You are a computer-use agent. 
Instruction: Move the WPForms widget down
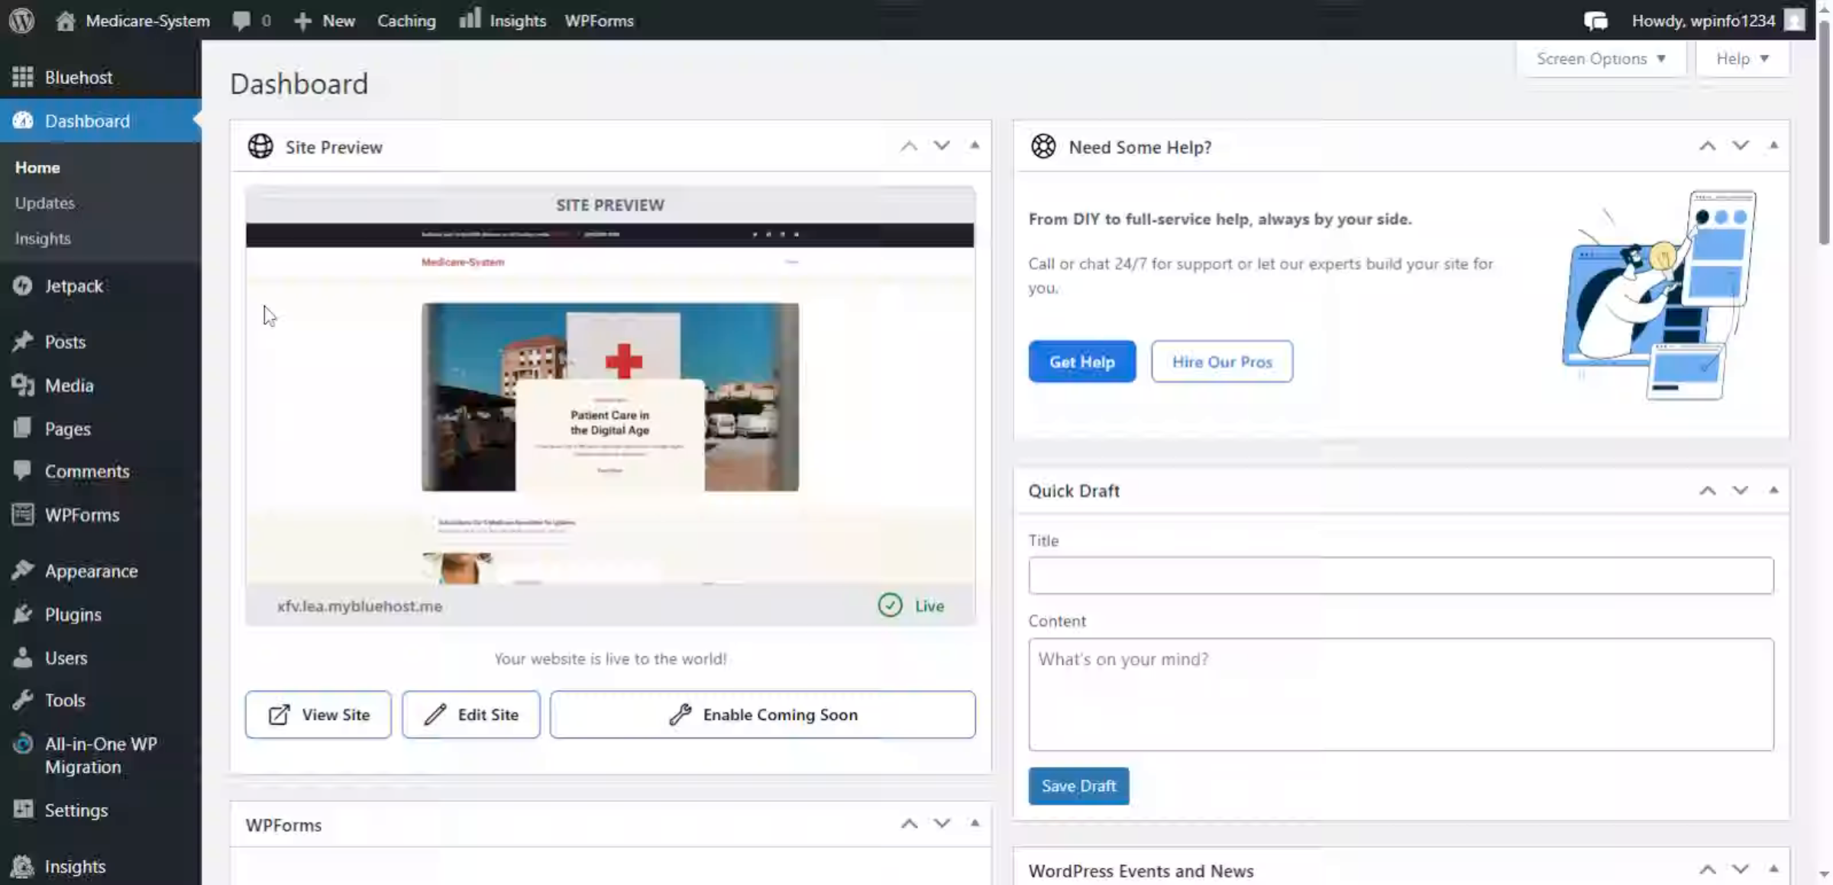[x=942, y=823]
